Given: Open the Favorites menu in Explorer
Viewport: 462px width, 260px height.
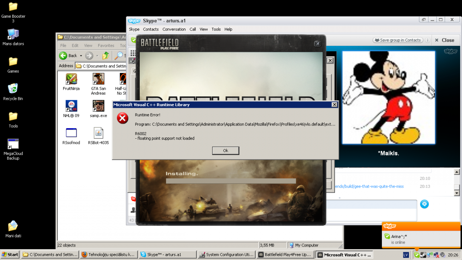Looking at the screenshot, I should coord(106,45).
